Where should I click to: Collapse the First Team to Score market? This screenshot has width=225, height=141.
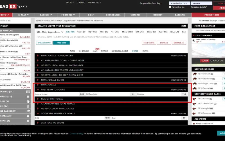click(x=111, y=90)
